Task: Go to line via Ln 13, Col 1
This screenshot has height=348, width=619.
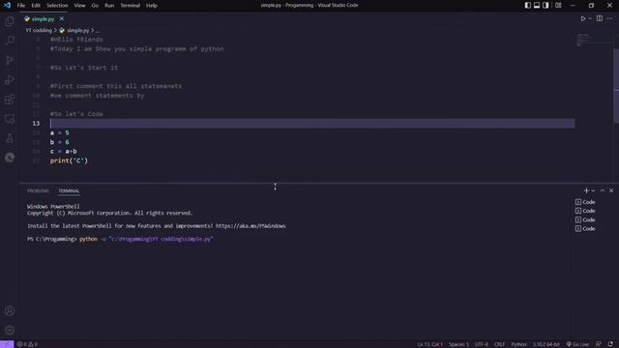Action: [429, 344]
